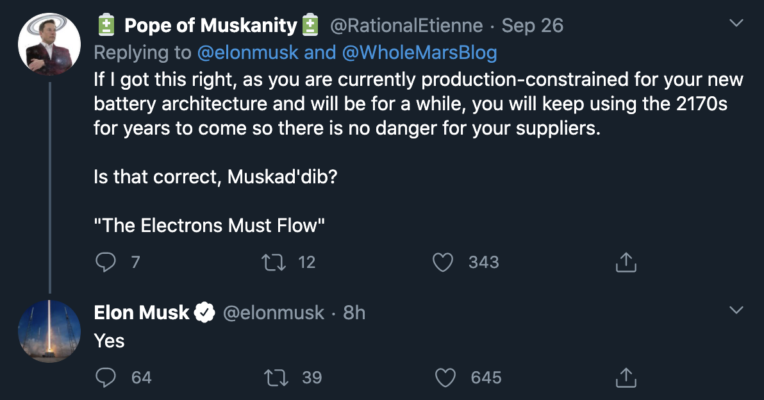Open Elon Musk's display name profile
Screen dimensions: 764x400
[141, 313]
